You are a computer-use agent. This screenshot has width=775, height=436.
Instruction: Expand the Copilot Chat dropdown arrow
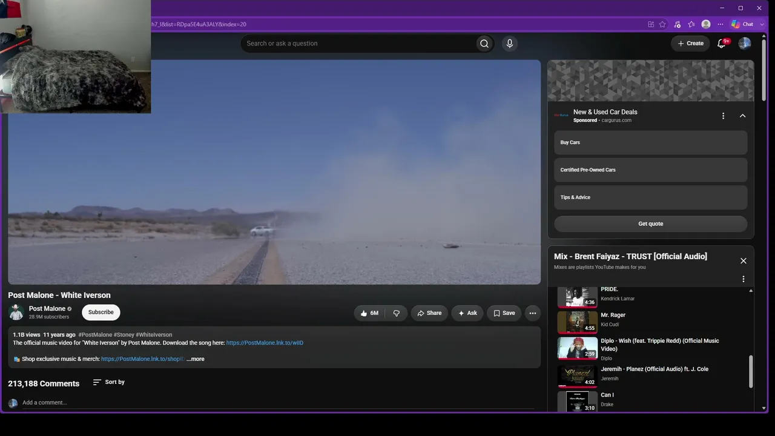762,24
